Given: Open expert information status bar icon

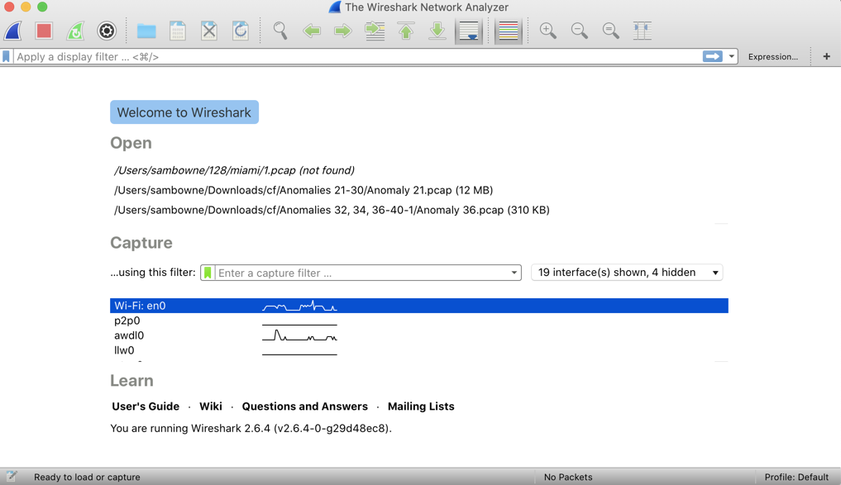Looking at the screenshot, I should 12,477.
